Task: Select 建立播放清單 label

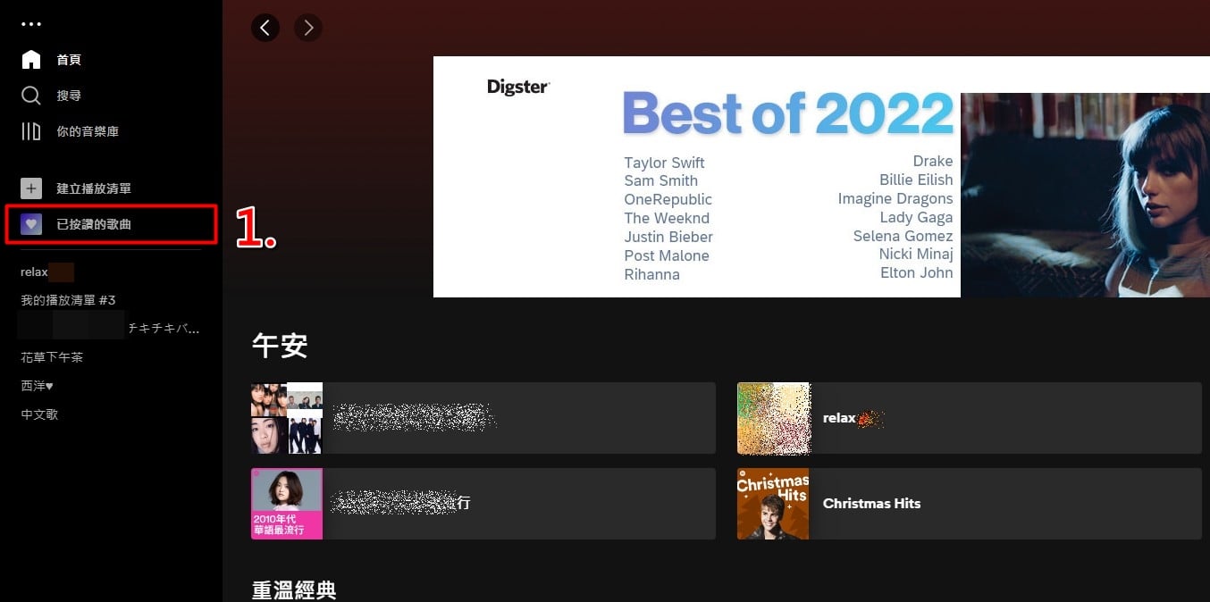Action: (94, 188)
